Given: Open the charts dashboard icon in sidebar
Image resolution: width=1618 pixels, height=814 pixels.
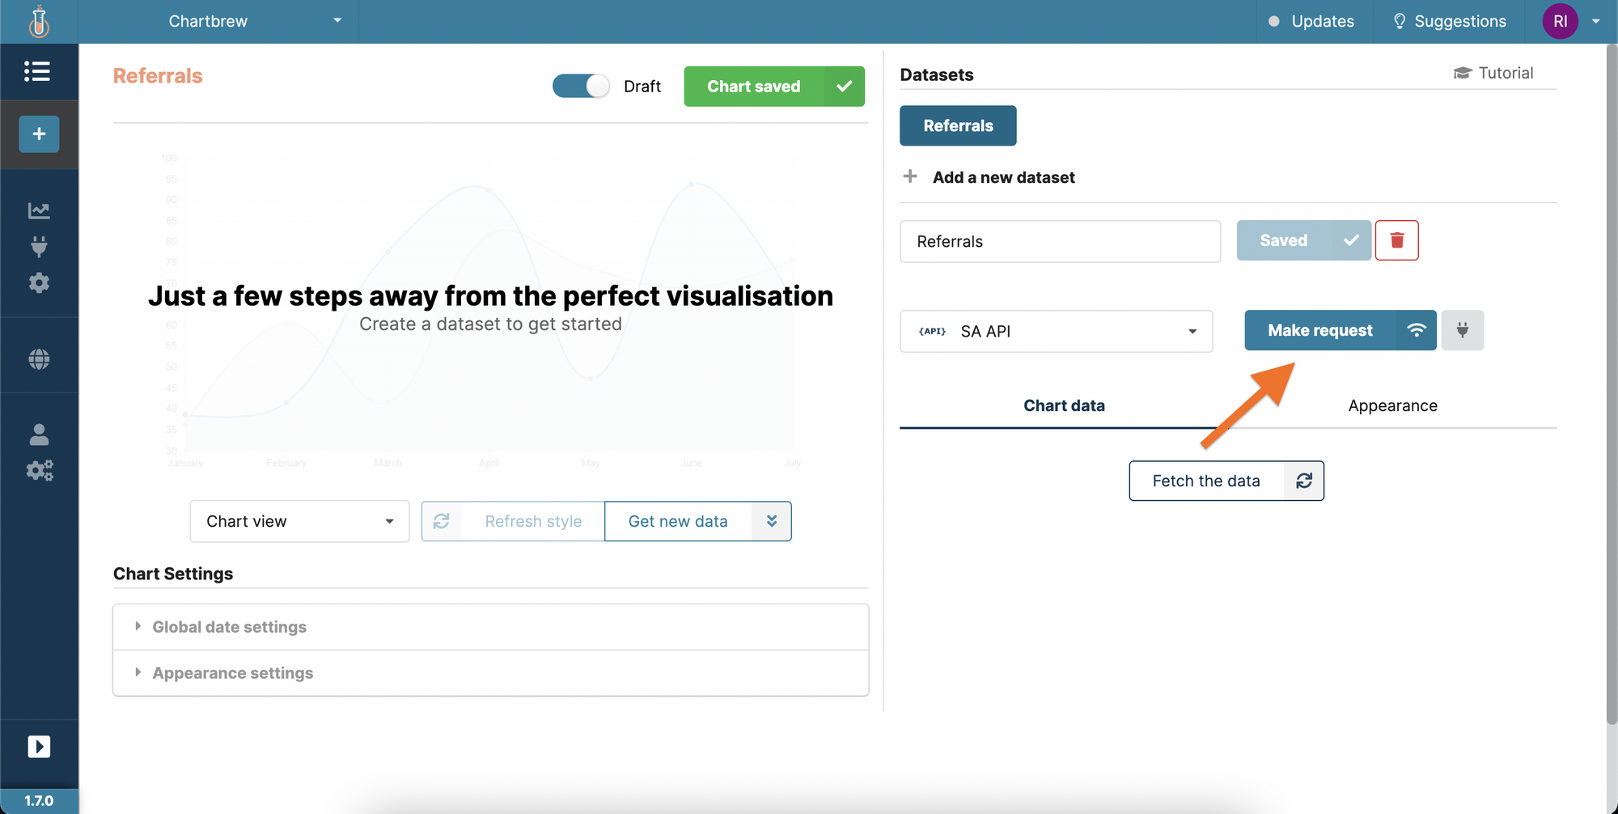Looking at the screenshot, I should [38, 210].
